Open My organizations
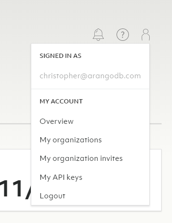The width and height of the screenshot is (172, 223). point(90,140)
